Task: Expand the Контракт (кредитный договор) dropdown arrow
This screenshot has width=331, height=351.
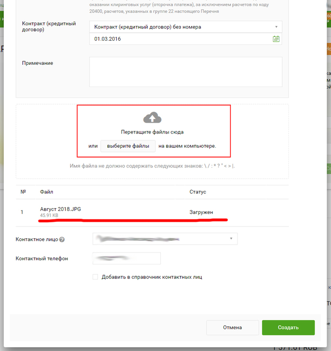Action: pos(276,27)
